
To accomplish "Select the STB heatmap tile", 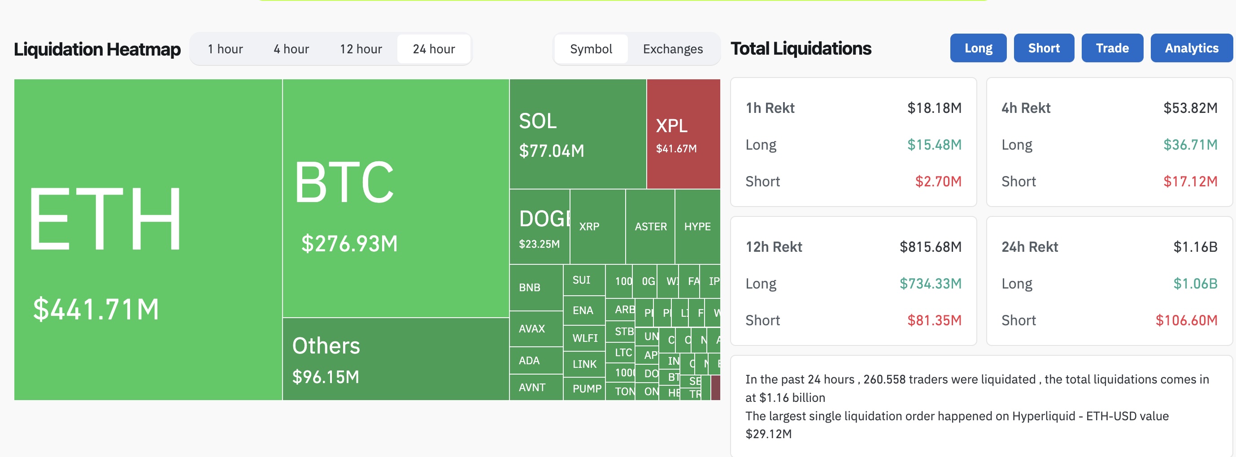I will pos(620,332).
